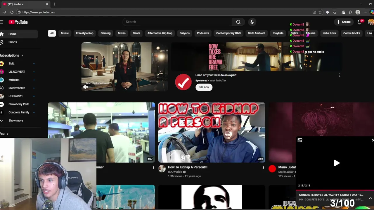Unmute the TurboTax ad video
The image size is (374, 210).
[86, 87]
